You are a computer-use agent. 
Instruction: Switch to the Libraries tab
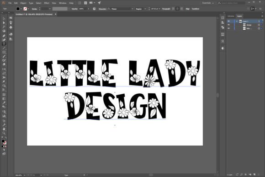click(231, 16)
